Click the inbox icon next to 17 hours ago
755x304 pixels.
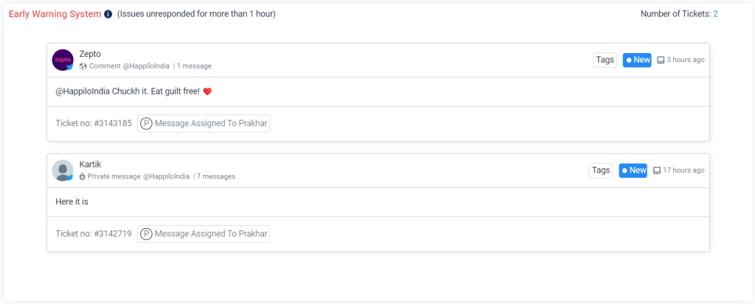click(x=657, y=170)
